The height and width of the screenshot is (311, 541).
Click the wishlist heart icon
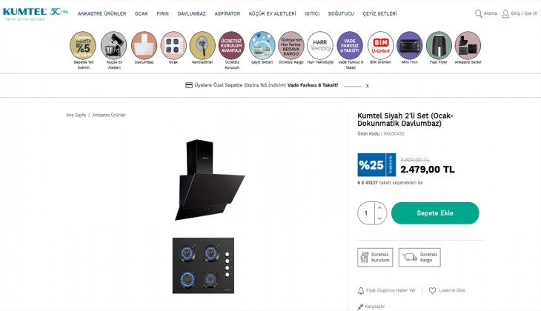[433, 290]
